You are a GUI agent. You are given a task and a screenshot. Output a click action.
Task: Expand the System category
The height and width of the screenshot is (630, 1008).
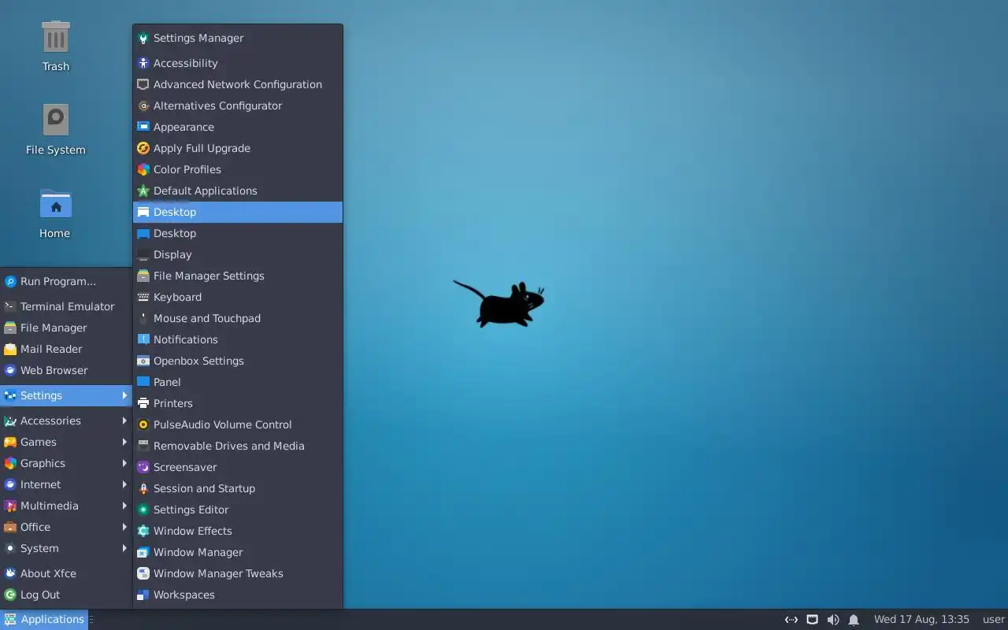click(x=66, y=548)
